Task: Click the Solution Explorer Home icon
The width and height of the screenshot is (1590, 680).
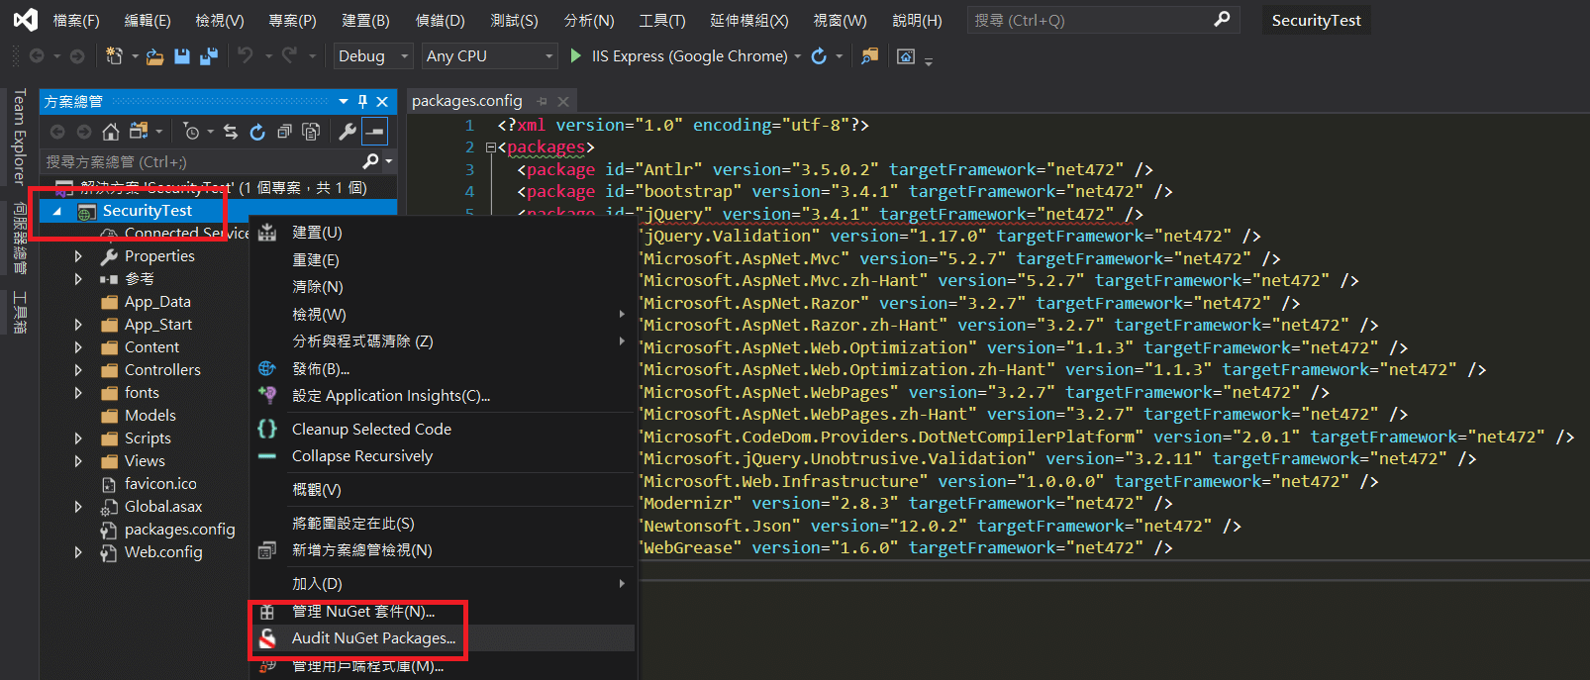Action: 111,132
